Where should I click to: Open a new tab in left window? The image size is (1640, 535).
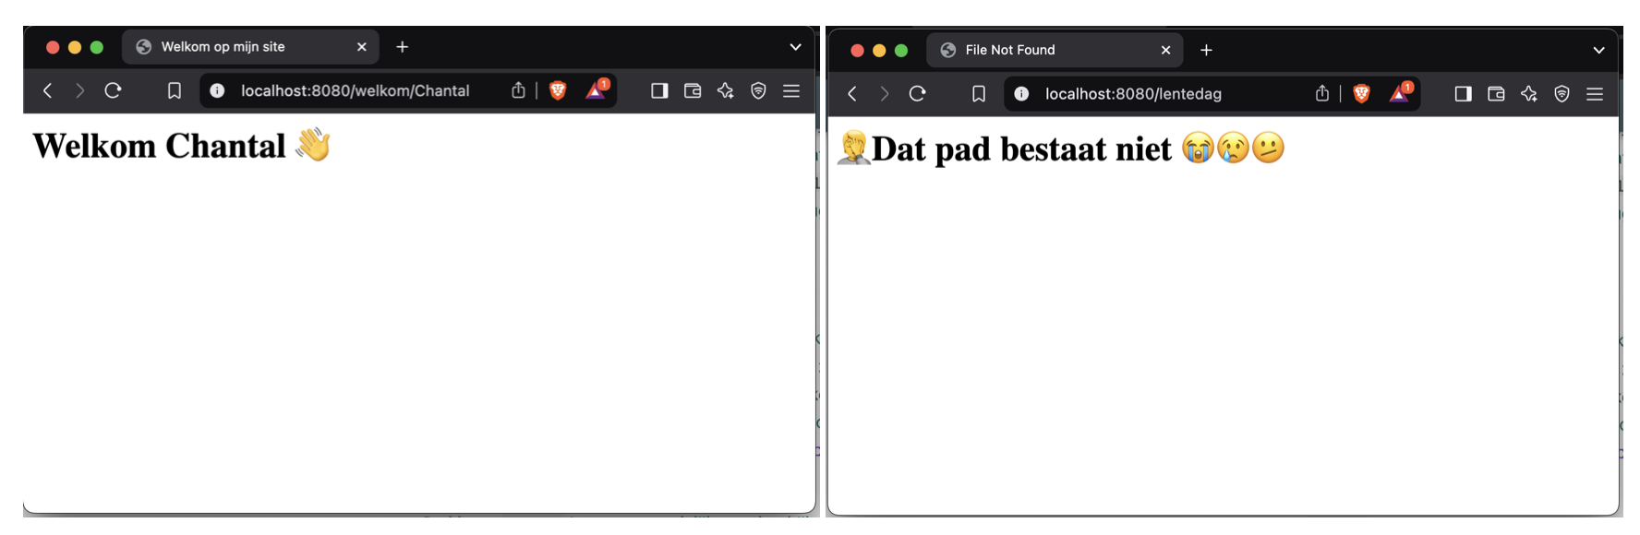point(403,47)
